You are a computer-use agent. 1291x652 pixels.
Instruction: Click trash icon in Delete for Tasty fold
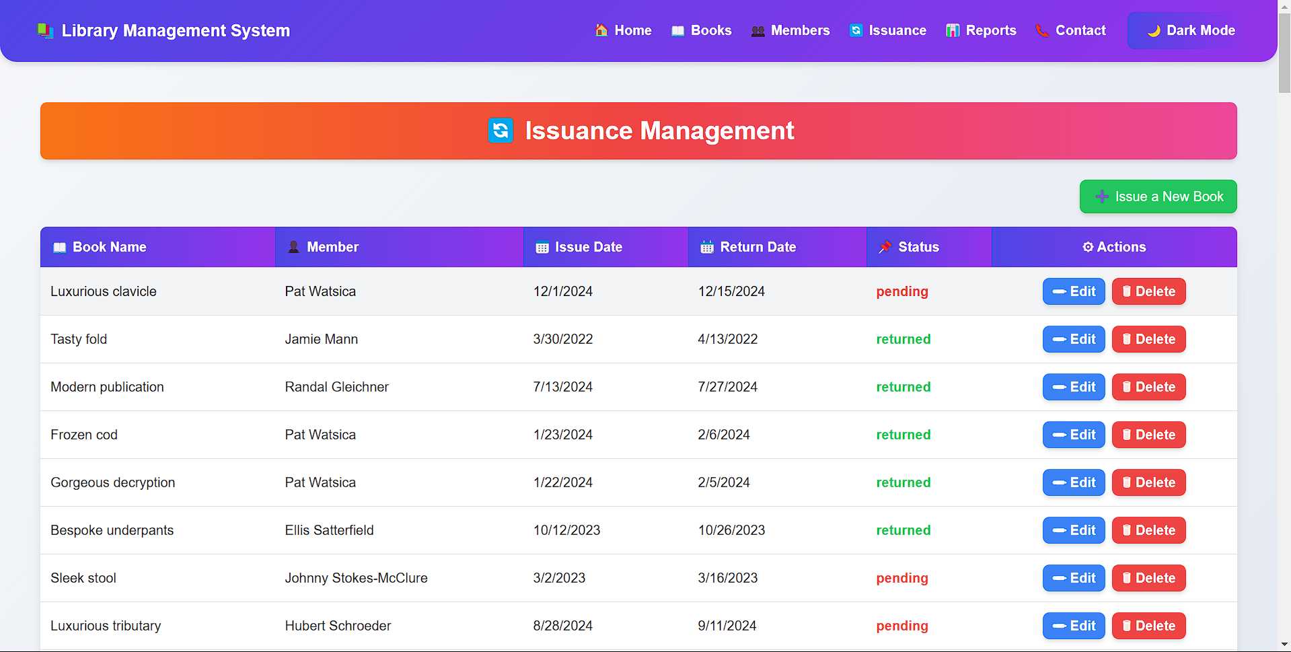point(1127,339)
